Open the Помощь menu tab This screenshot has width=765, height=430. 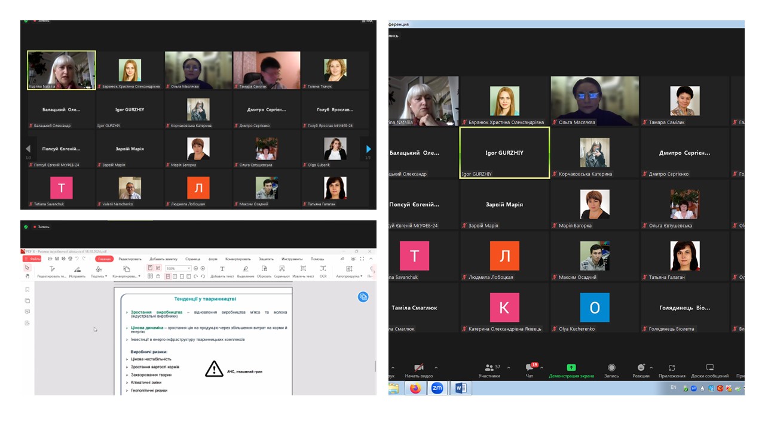tap(317, 259)
